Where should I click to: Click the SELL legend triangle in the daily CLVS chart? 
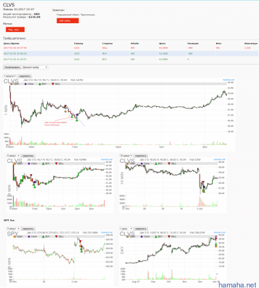169,236
